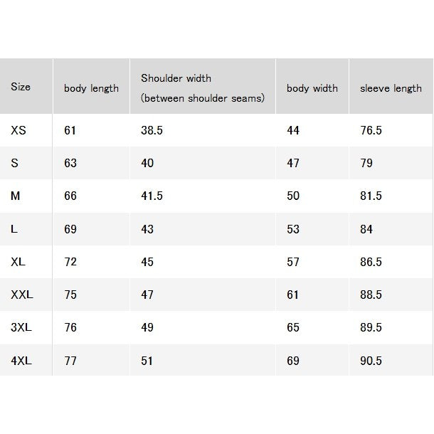Screen dimensions: 434x434
Task: Click the body width column header
Action: (312, 88)
